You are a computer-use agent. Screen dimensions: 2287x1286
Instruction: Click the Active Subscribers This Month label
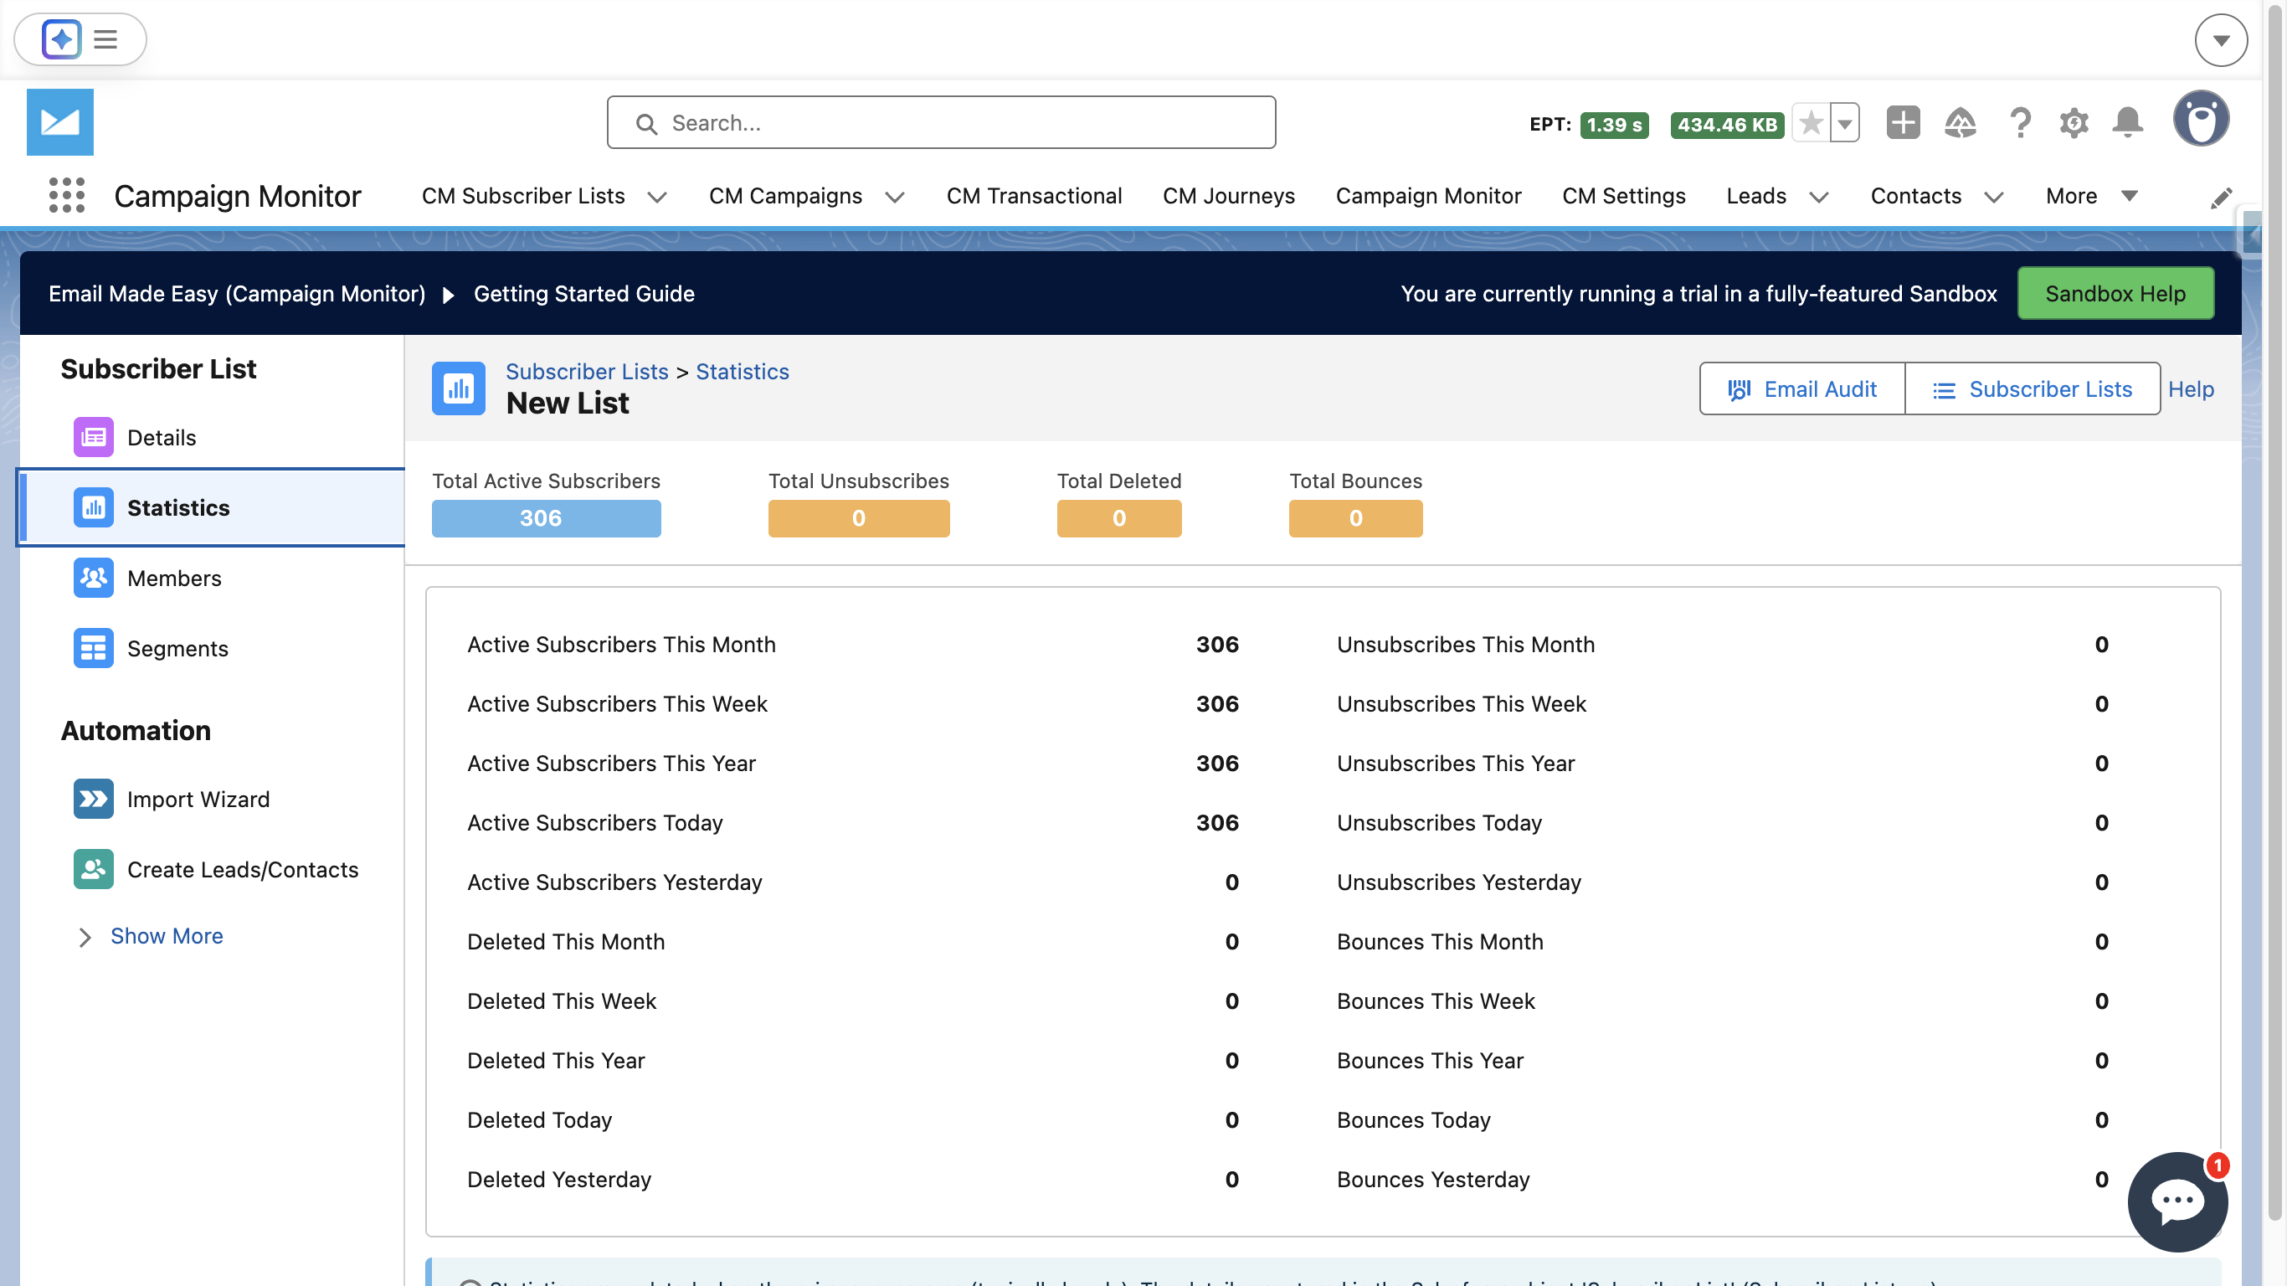pyautogui.click(x=621, y=644)
